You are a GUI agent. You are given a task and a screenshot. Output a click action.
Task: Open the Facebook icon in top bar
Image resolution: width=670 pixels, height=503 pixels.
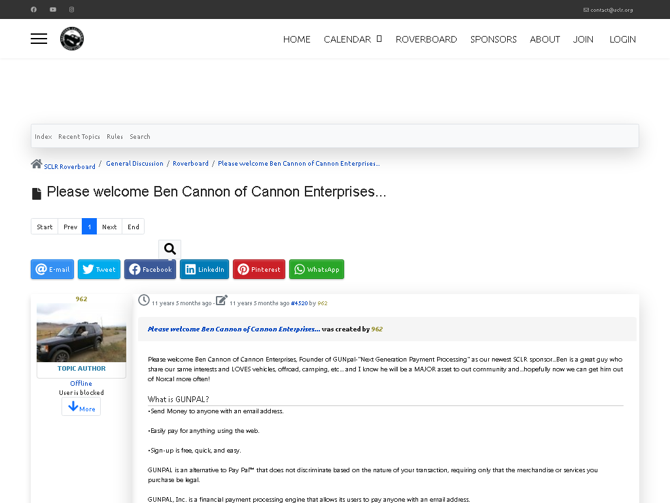click(34, 9)
